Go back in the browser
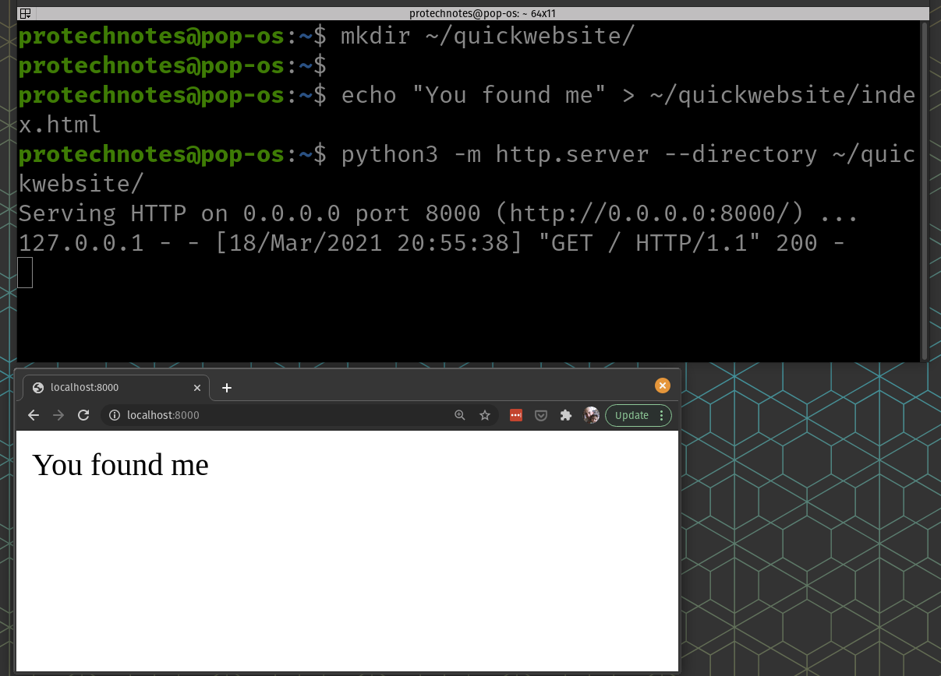941x676 pixels. [x=34, y=415]
